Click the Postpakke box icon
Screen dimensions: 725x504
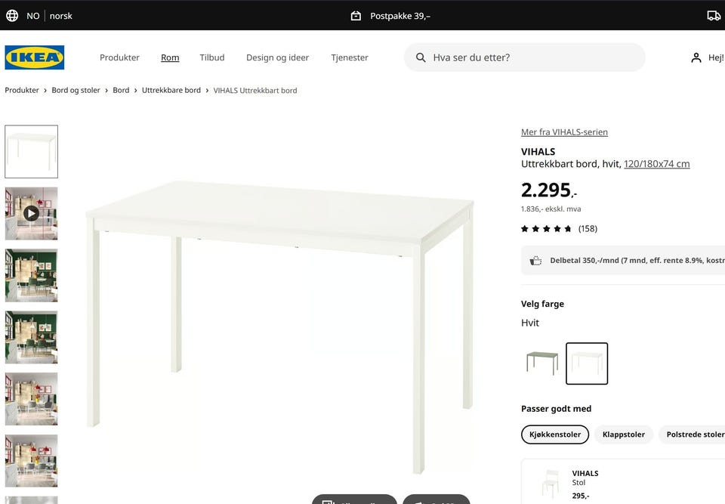[356, 16]
